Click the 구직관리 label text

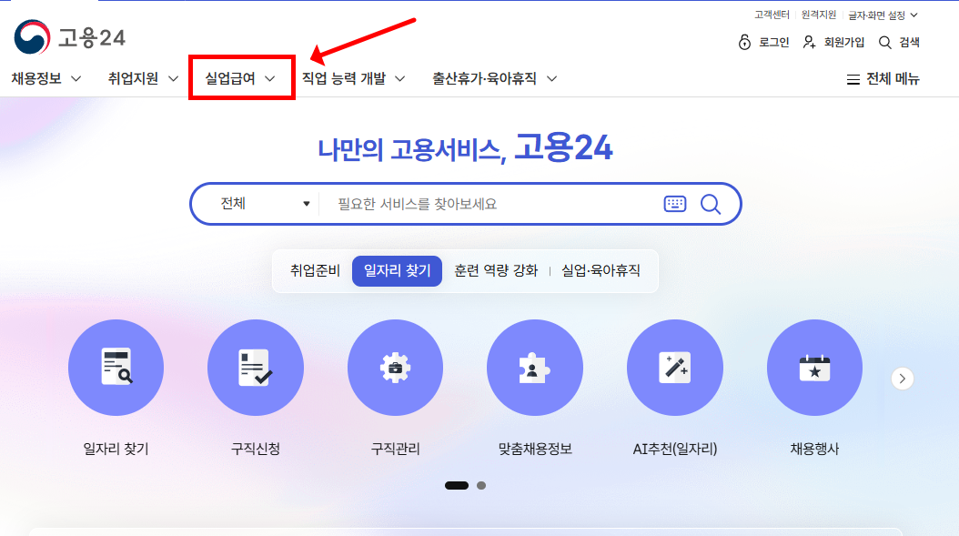(x=396, y=450)
